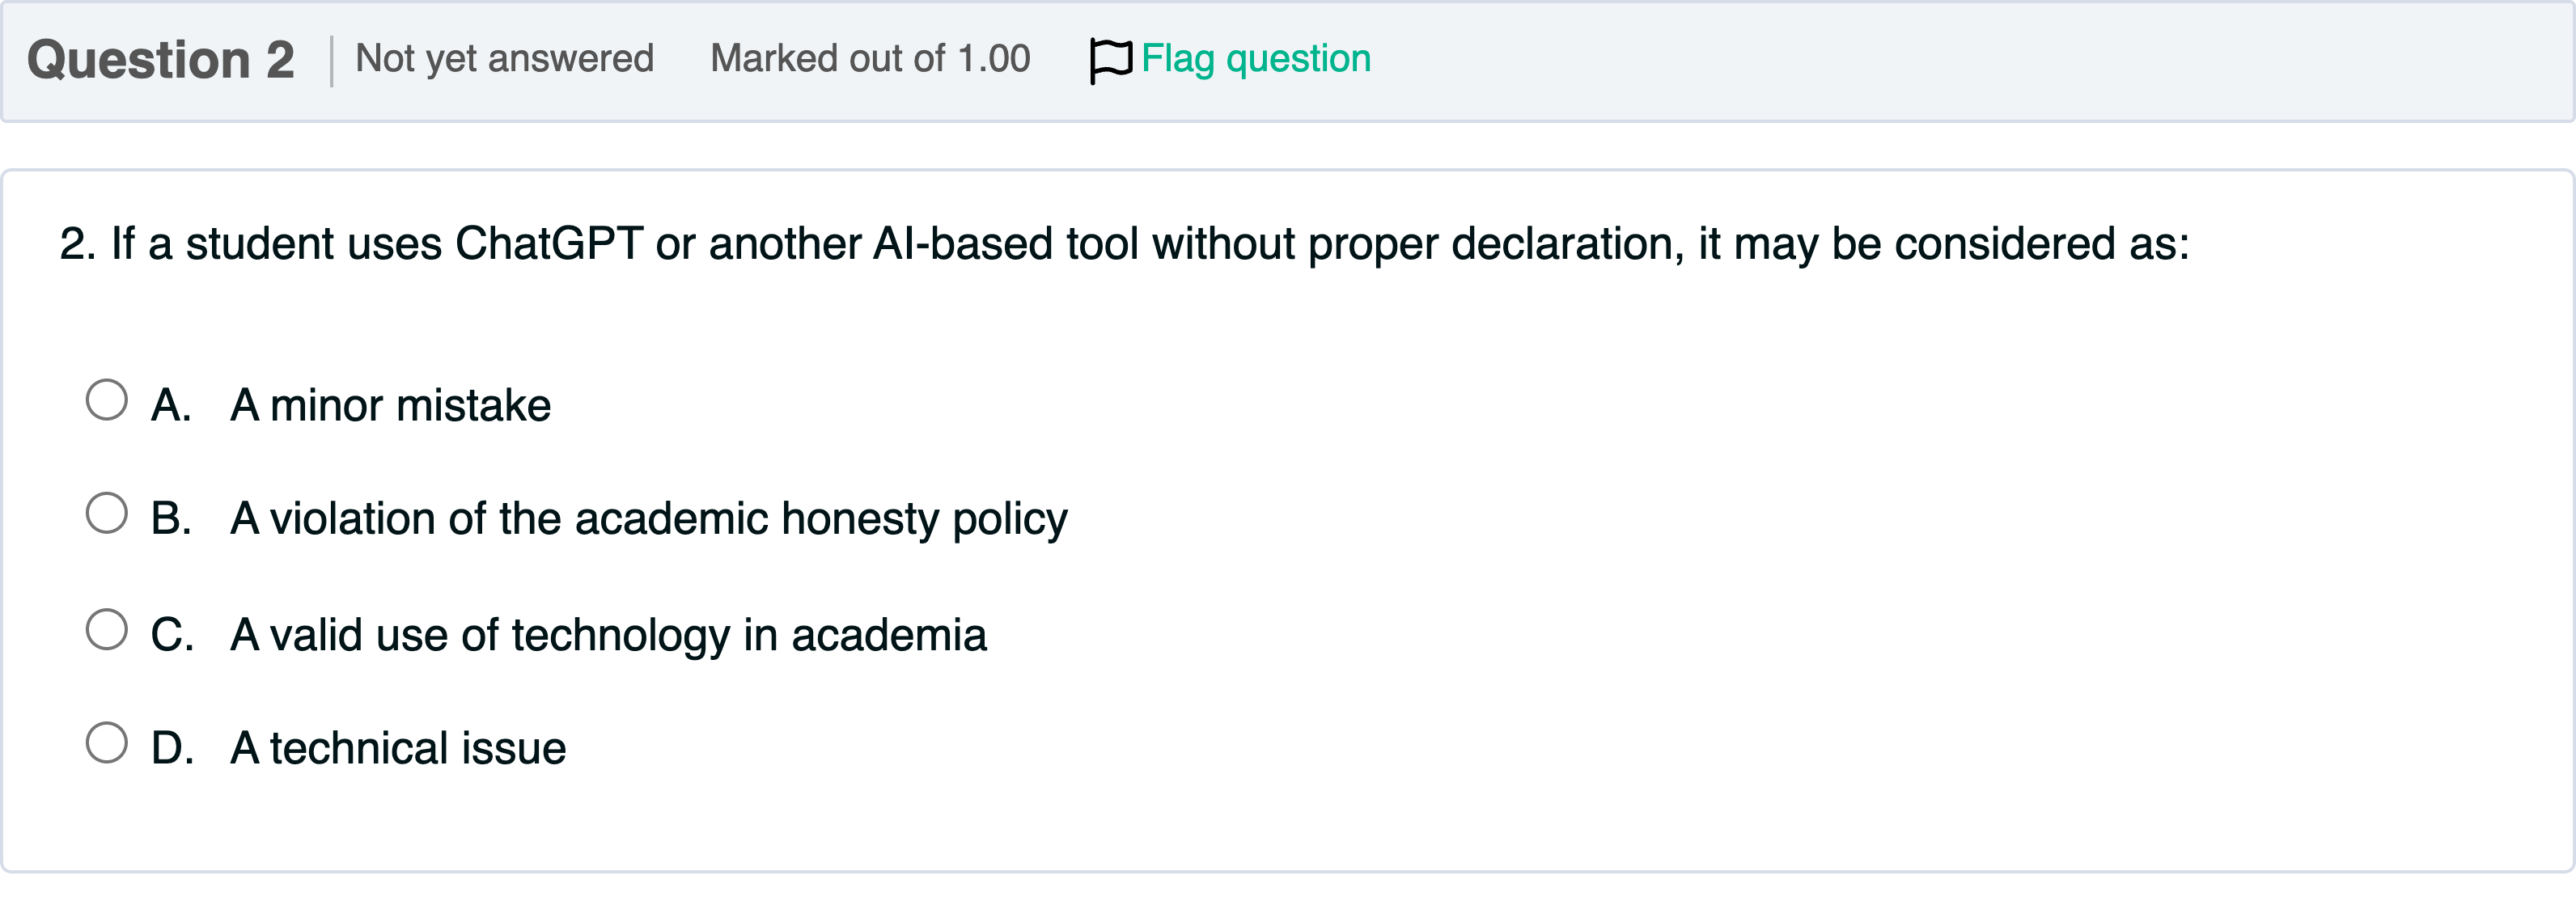The width and height of the screenshot is (2576, 922).
Task: Click the answer text 'A technical issue'
Action: click(398, 748)
